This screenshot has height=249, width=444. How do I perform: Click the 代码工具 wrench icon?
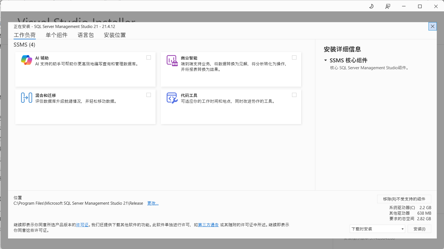pyautogui.click(x=172, y=98)
